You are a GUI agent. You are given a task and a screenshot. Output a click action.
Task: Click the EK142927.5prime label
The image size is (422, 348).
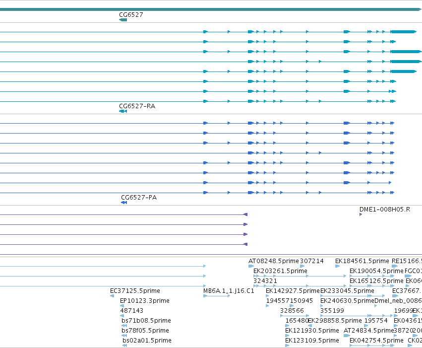tap(293, 290)
